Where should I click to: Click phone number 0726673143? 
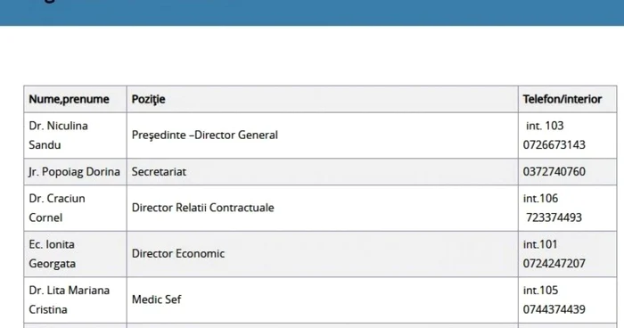coord(554,145)
